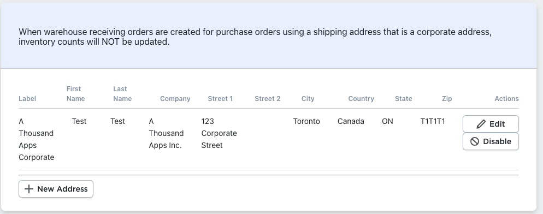
Task: Click the Country column header
Action: point(361,99)
